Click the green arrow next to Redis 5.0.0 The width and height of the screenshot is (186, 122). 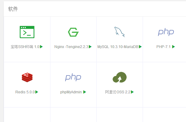coord(37,92)
